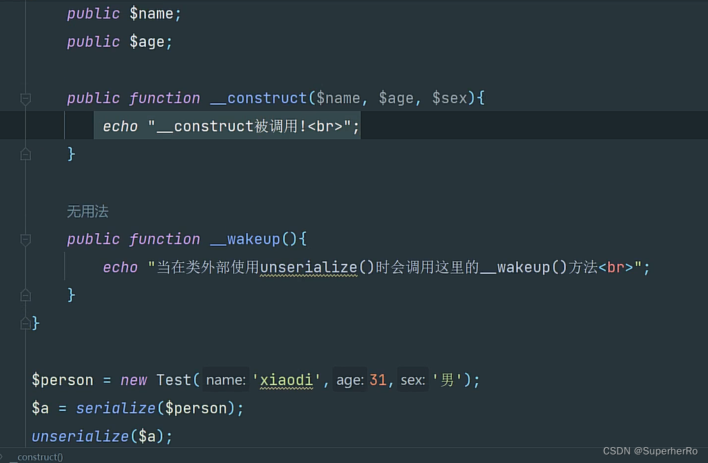
Task: Click the sex: parameter hint inlay
Action: coord(412,380)
